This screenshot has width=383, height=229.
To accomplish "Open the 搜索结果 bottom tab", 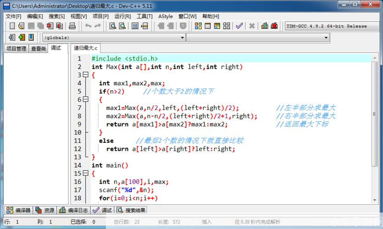I will (131, 210).
